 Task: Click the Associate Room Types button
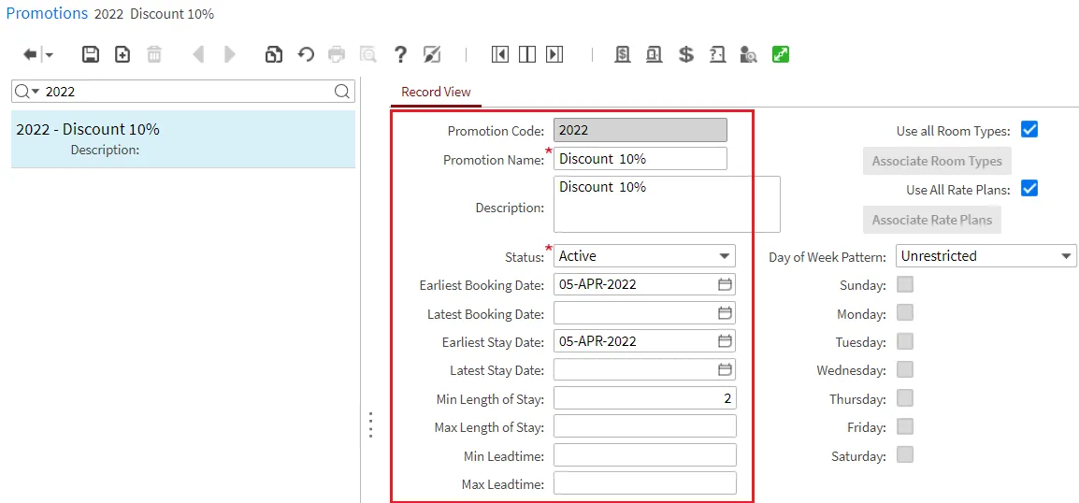(x=937, y=161)
